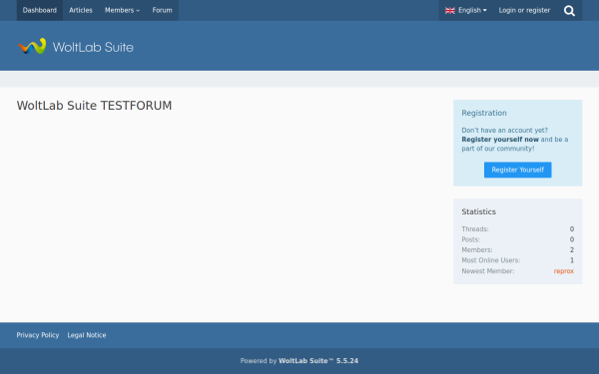Open the Legal Notice footer link
Screen dimensions: 599x374
87,335
